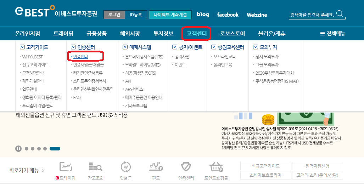This screenshot has width=364, height=194.
Task: Open the 금융상품 menu
Action: (96, 34)
